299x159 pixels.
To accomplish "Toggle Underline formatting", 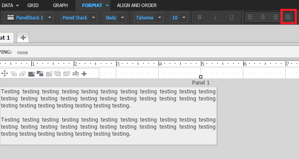I will tap(231, 17).
